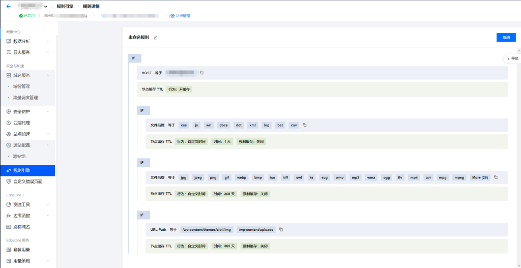
Task: Click the blue 编辑 button
Action: (505, 38)
